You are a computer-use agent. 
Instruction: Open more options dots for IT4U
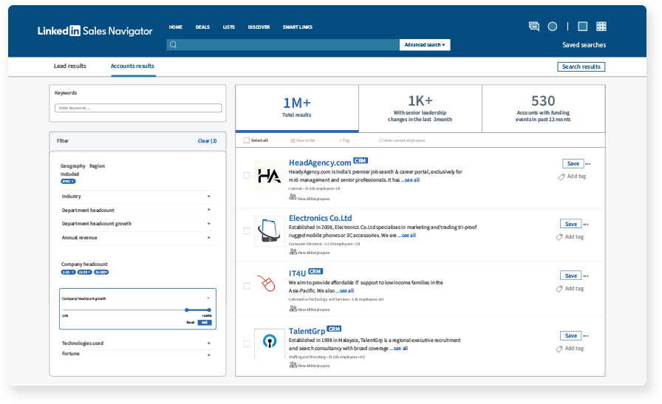(586, 276)
